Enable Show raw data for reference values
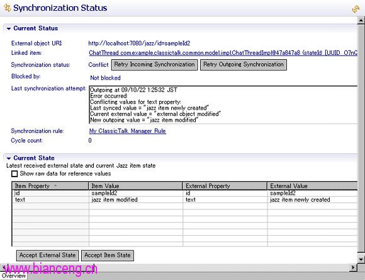 coord(14,174)
